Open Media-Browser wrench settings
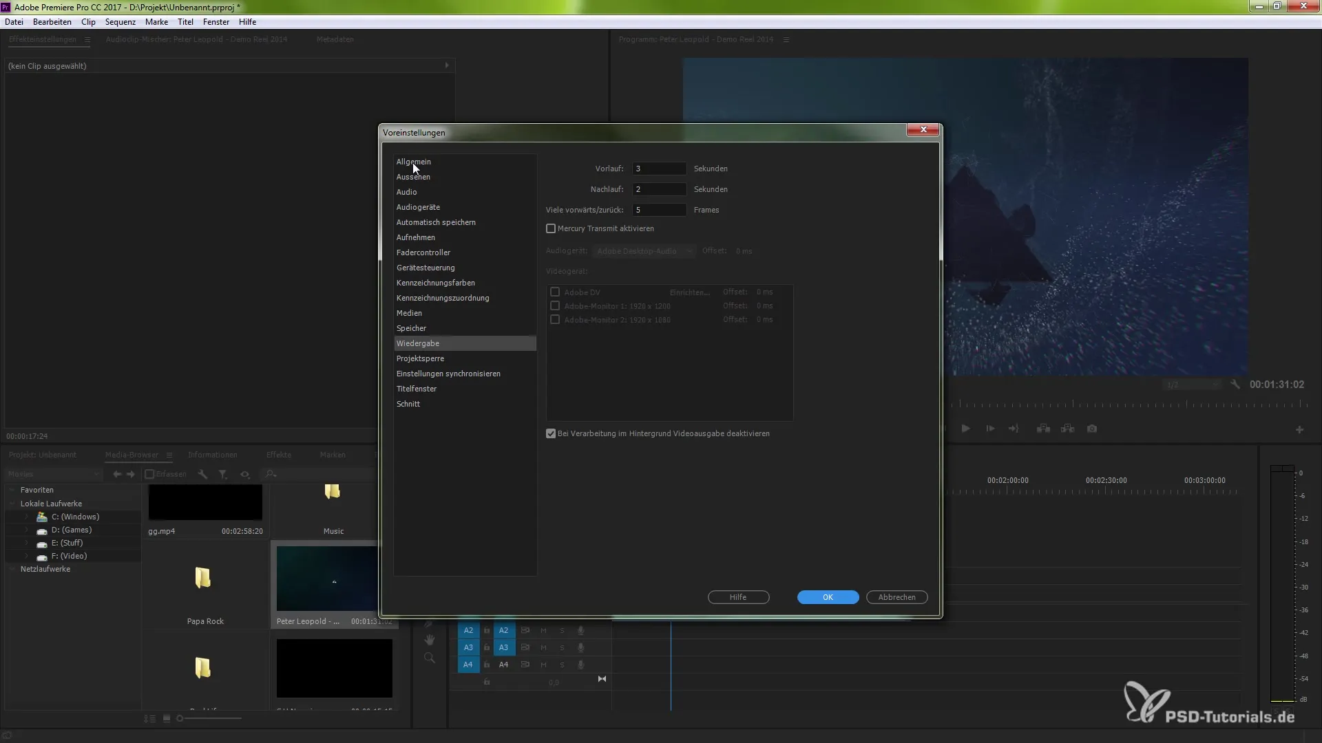Screen dimensions: 1322x743 202,474
